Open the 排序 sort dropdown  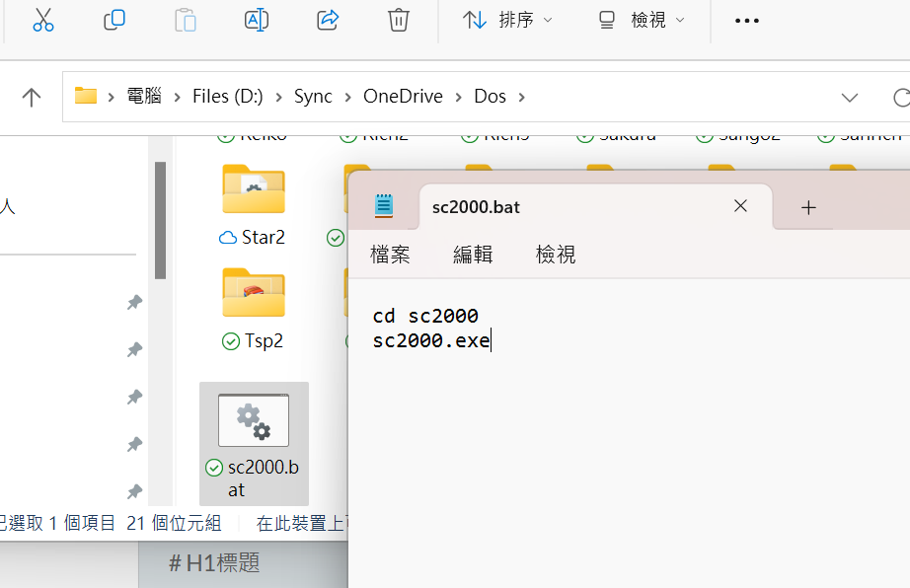[x=507, y=21]
